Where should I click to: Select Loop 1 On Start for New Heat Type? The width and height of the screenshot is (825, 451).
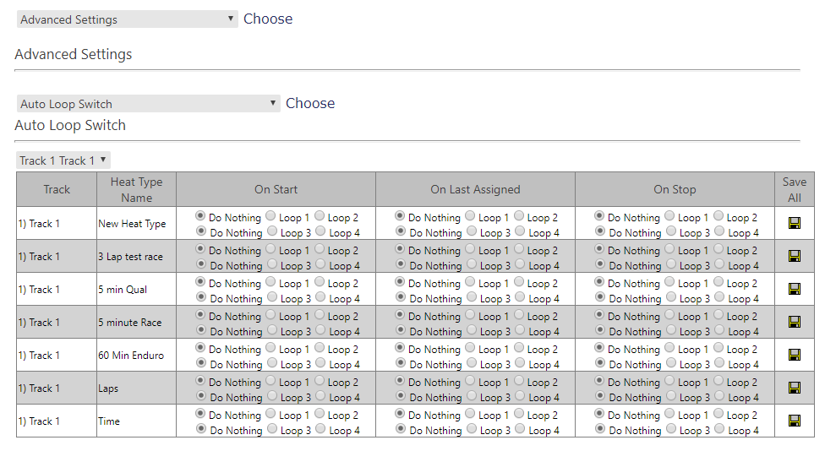(x=270, y=215)
